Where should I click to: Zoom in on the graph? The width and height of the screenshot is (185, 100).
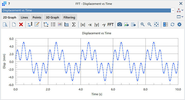[x=142, y=25]
